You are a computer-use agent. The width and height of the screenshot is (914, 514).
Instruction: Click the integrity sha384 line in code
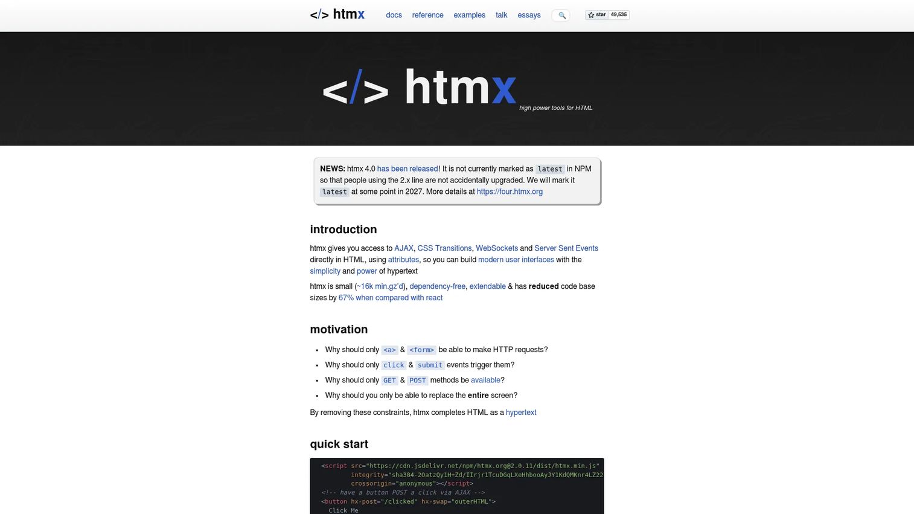point(477,475)
